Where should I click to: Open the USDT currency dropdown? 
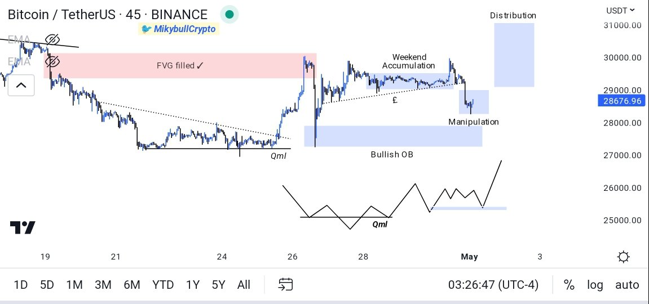620,10
